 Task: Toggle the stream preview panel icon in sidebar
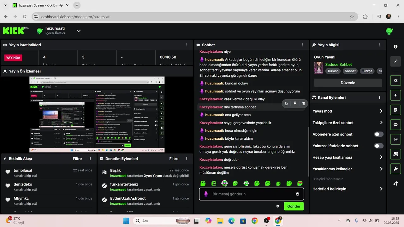pos(395,80)
